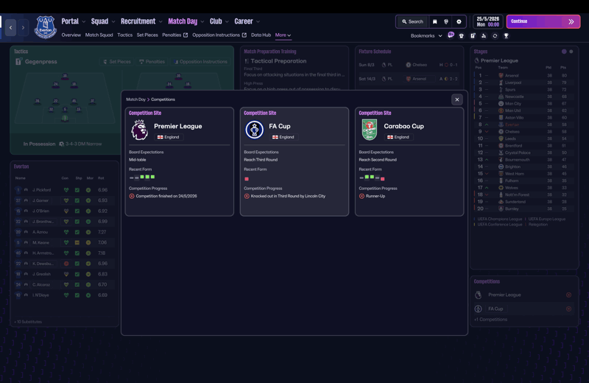Viewport: 589px width, 383px height.
Task: Click the Everton club crest
Action: pos(46,27)
